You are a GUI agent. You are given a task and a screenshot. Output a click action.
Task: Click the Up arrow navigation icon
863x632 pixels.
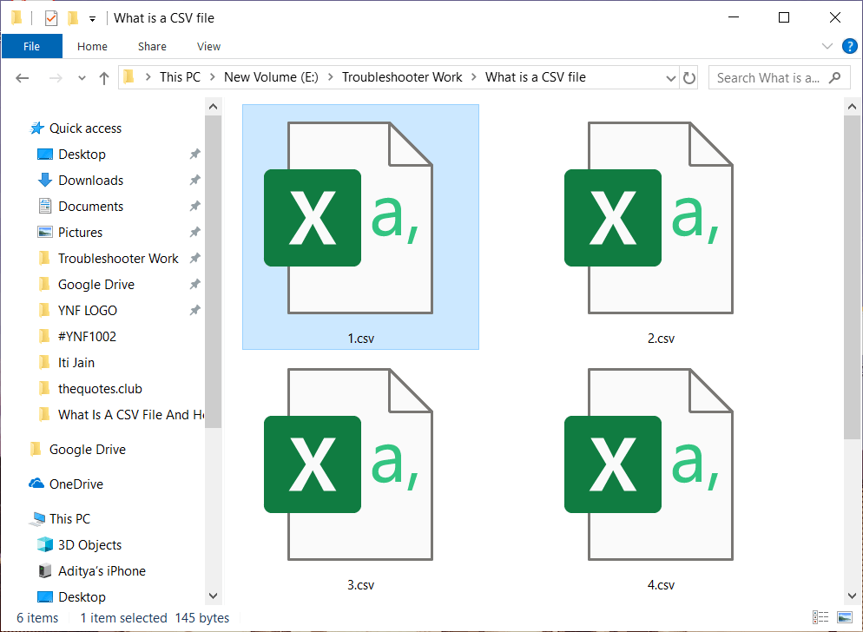[103, 77]
